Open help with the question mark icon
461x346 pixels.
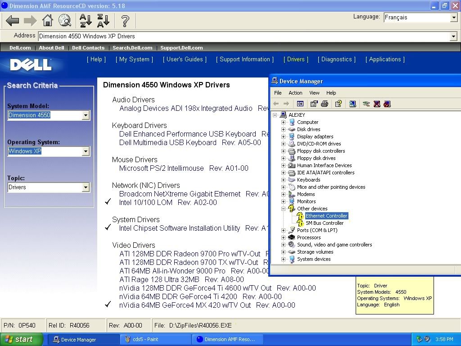125,21
